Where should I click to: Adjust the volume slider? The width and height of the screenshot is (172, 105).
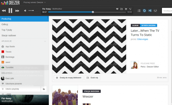tap(33, 11)
